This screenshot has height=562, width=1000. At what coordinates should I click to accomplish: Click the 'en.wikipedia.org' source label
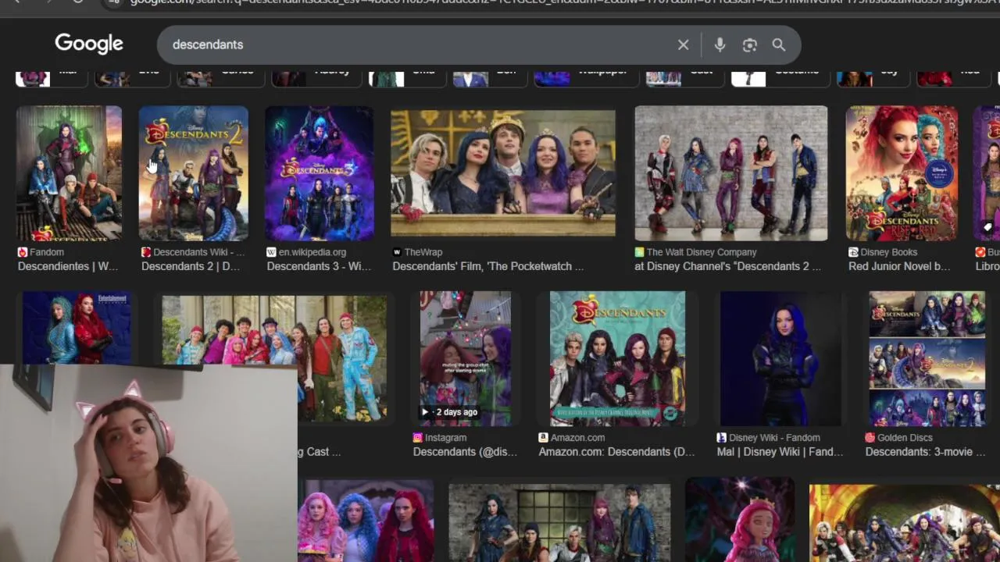click(312, 252)
